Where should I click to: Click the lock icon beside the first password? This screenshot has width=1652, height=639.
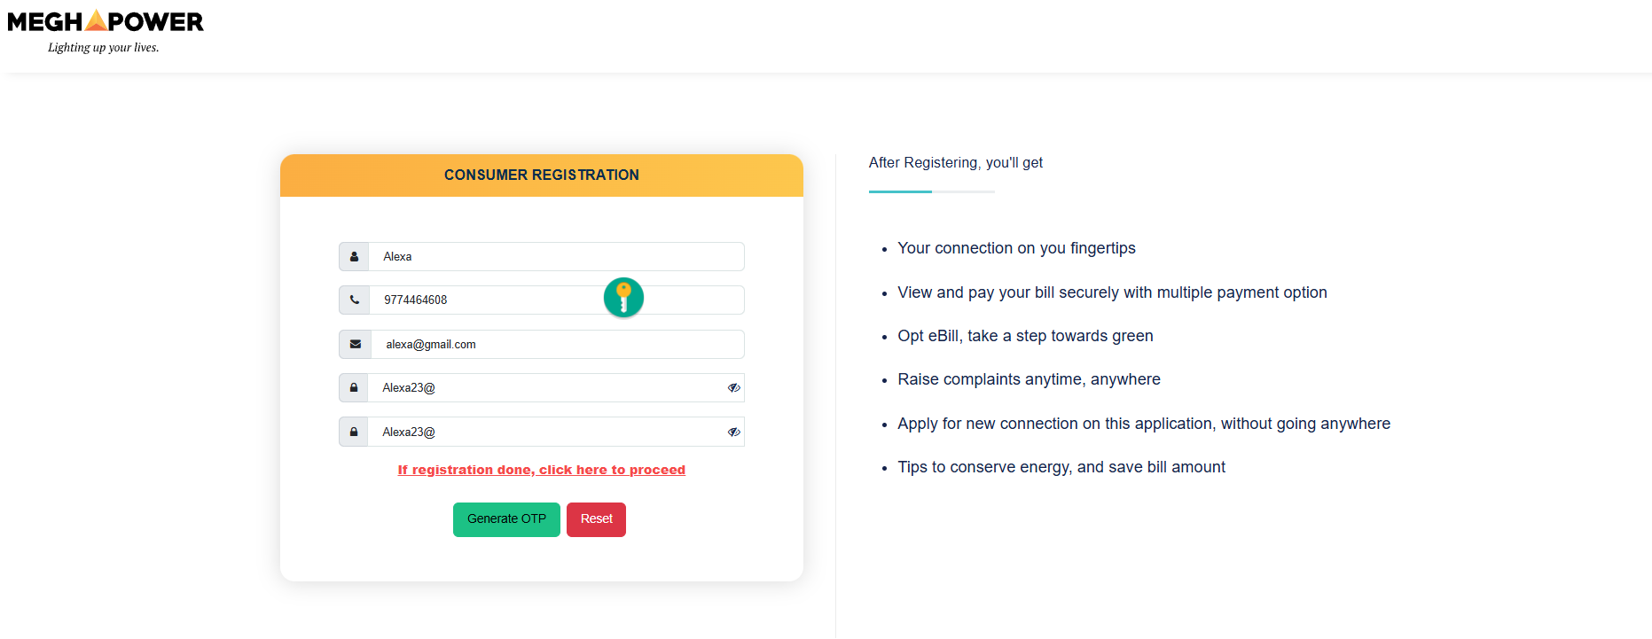click(x=354, y=388)
